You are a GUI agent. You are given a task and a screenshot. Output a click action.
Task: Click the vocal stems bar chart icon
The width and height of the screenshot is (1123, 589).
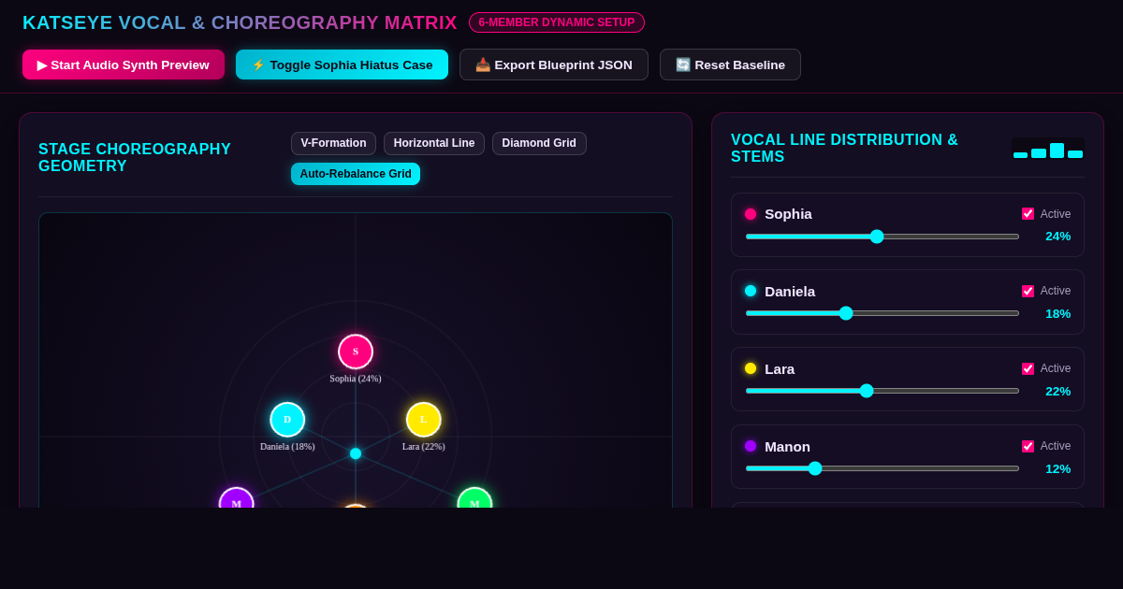pos(1048,149)
